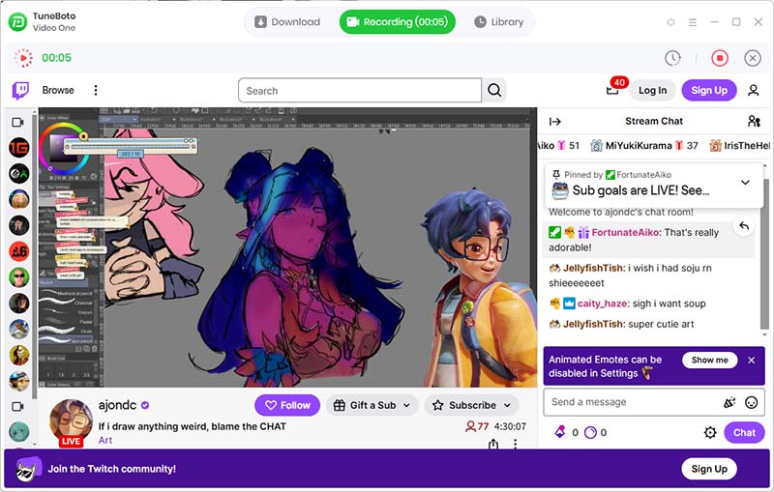Cancel recording with the circled X icon
The image size is (774, 492).
pyautogui.click(x=753, y=58)
